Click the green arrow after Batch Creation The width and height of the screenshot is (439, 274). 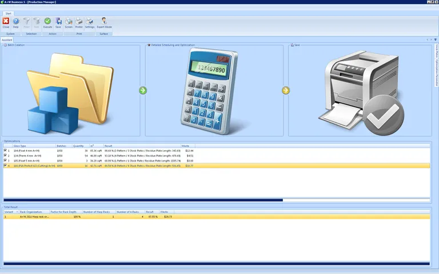[143, 90]
